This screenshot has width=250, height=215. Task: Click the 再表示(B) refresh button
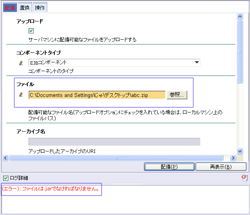pyautogui.click(x=221, y=167)
